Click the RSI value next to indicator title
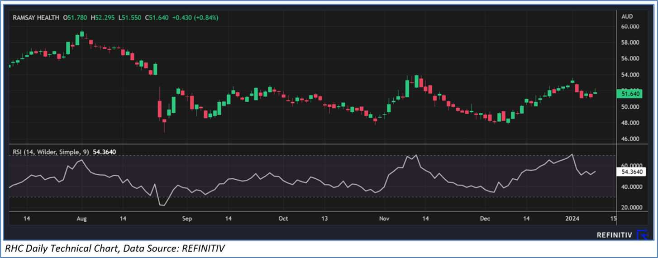 click(105, 152)
